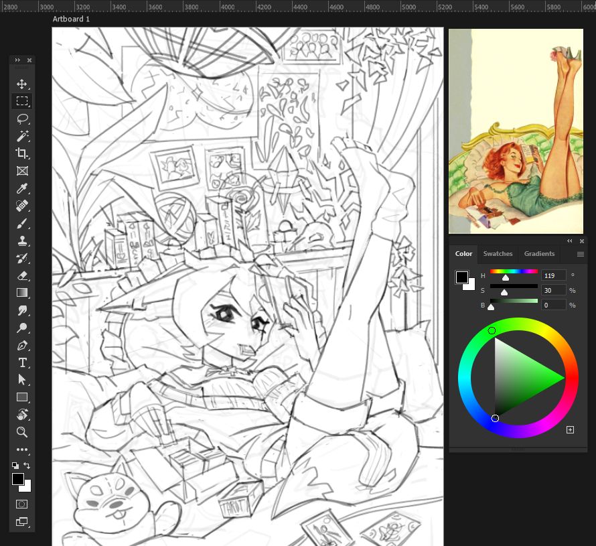Screen dimensions: 596x546
Task: Click toolbar background color swatch
Action: [x=27, y=488]
